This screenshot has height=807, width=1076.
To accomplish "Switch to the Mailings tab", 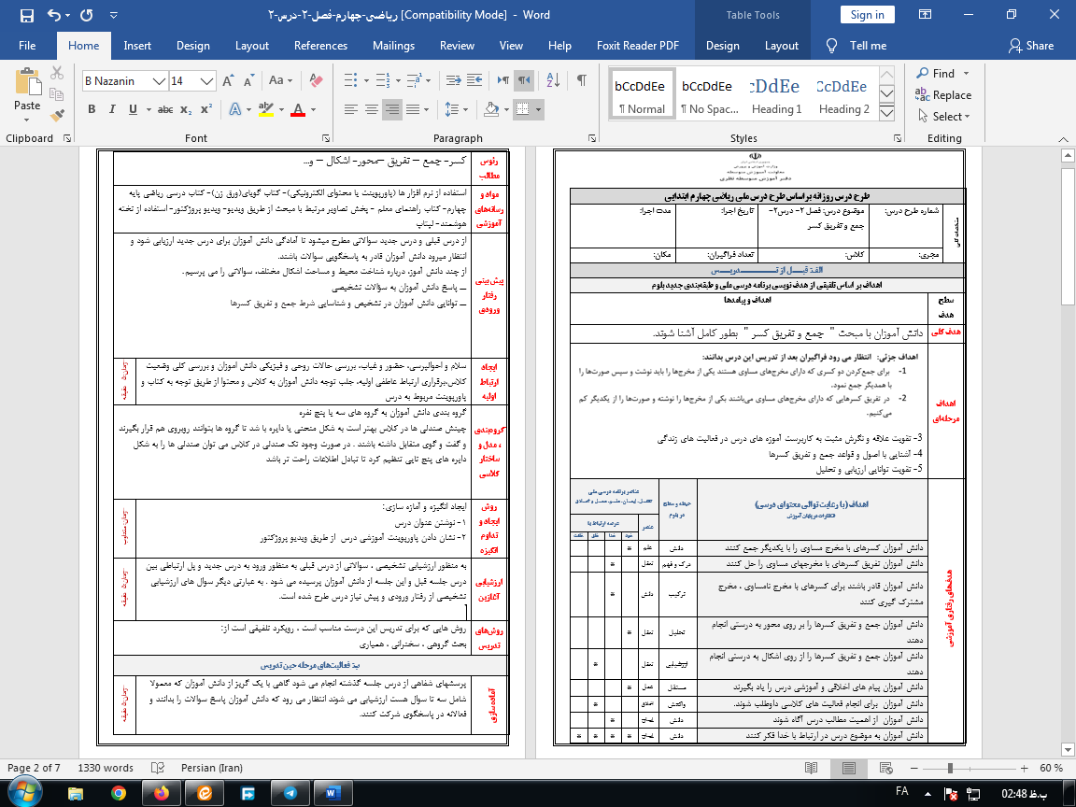I will (393, 46).
